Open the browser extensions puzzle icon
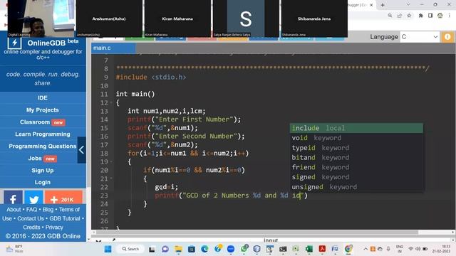This screenshot has height=256, width=456. pos(420,16)
